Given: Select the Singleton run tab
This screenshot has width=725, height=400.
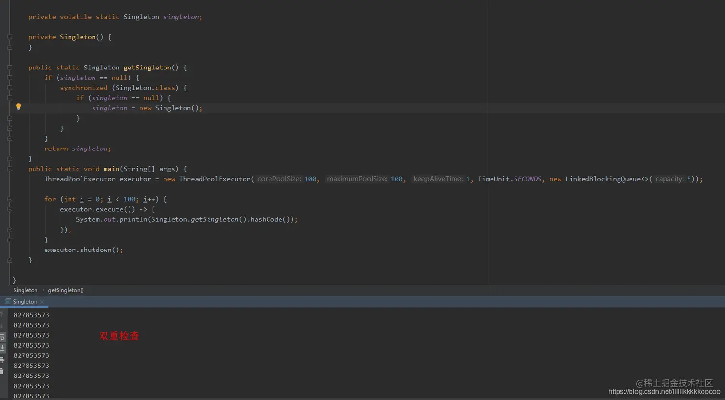Looking at the screenshot, I should click(24, 302).
